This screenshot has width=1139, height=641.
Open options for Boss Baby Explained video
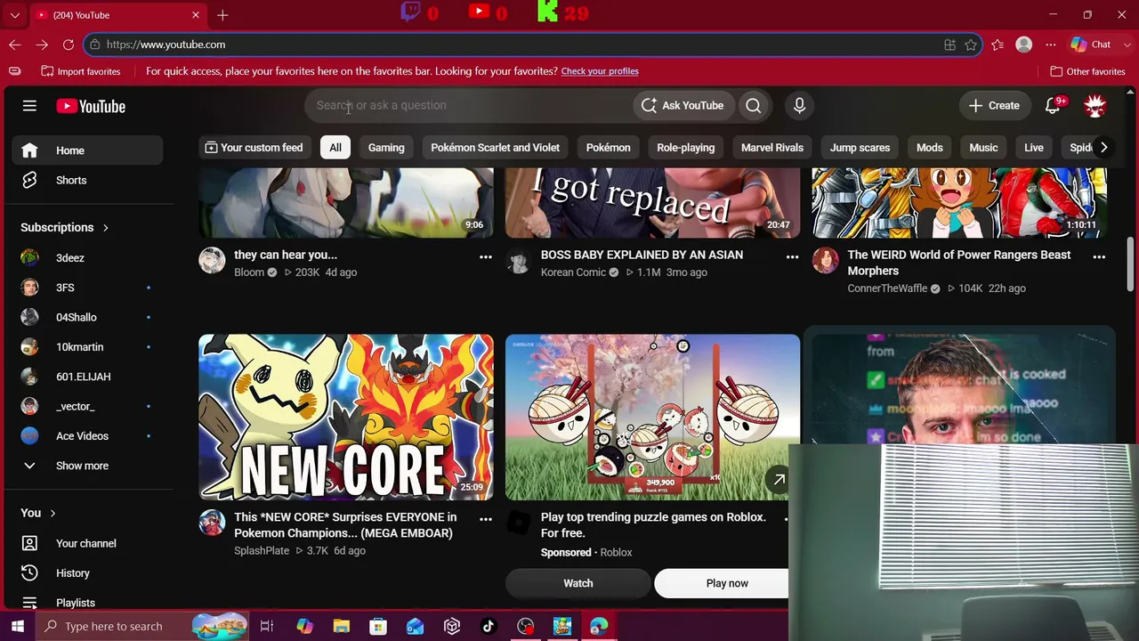pos(793,256)
